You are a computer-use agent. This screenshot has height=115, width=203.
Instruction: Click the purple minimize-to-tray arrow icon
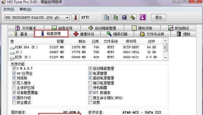point(143,17)
